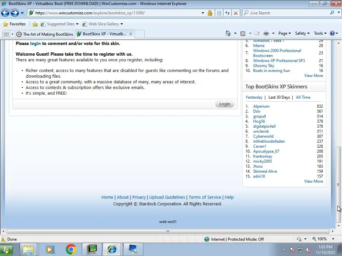Open the Safety menu
Image resolution: width=342 pixels, height=256 pixels.
pyautogui.click(x=302, y=33)
